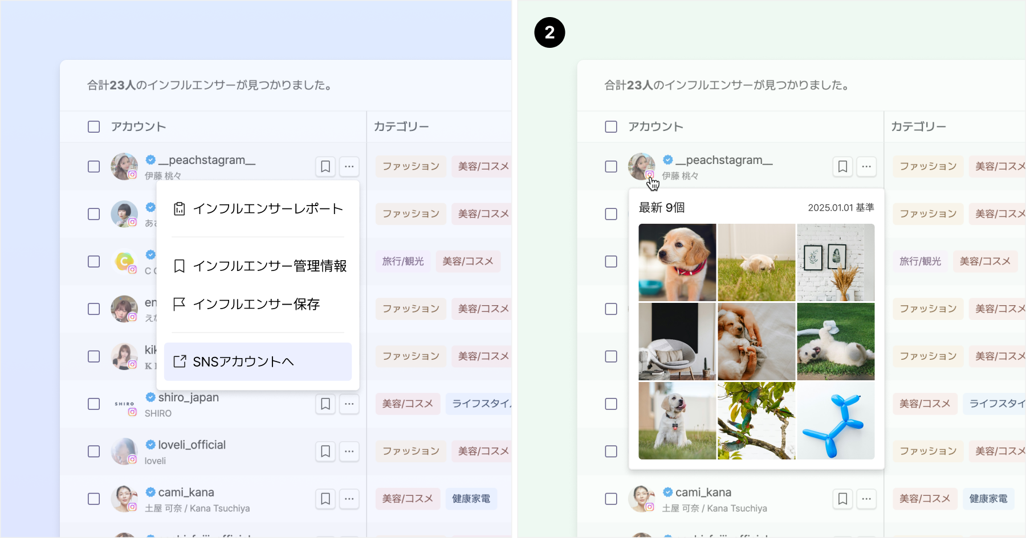Toggle the select-all アカウント checkbox in right panel
The height and width of the screenshot is (538, 1026).
click(611, 126)
